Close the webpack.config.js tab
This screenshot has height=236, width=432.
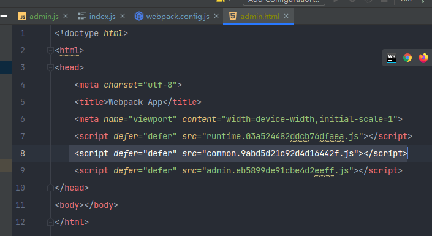point(216,17)
